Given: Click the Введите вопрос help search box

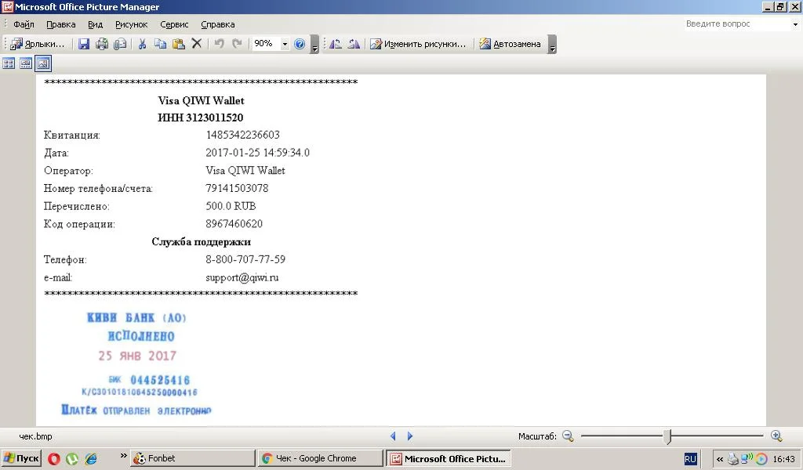Looking at the screenshot, I should (x=737, y=24).
